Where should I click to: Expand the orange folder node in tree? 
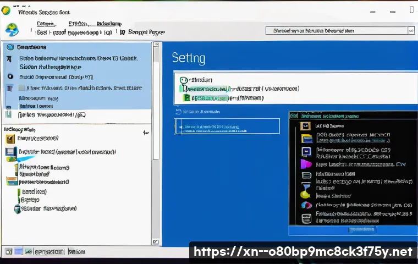(x=12, y=180)
